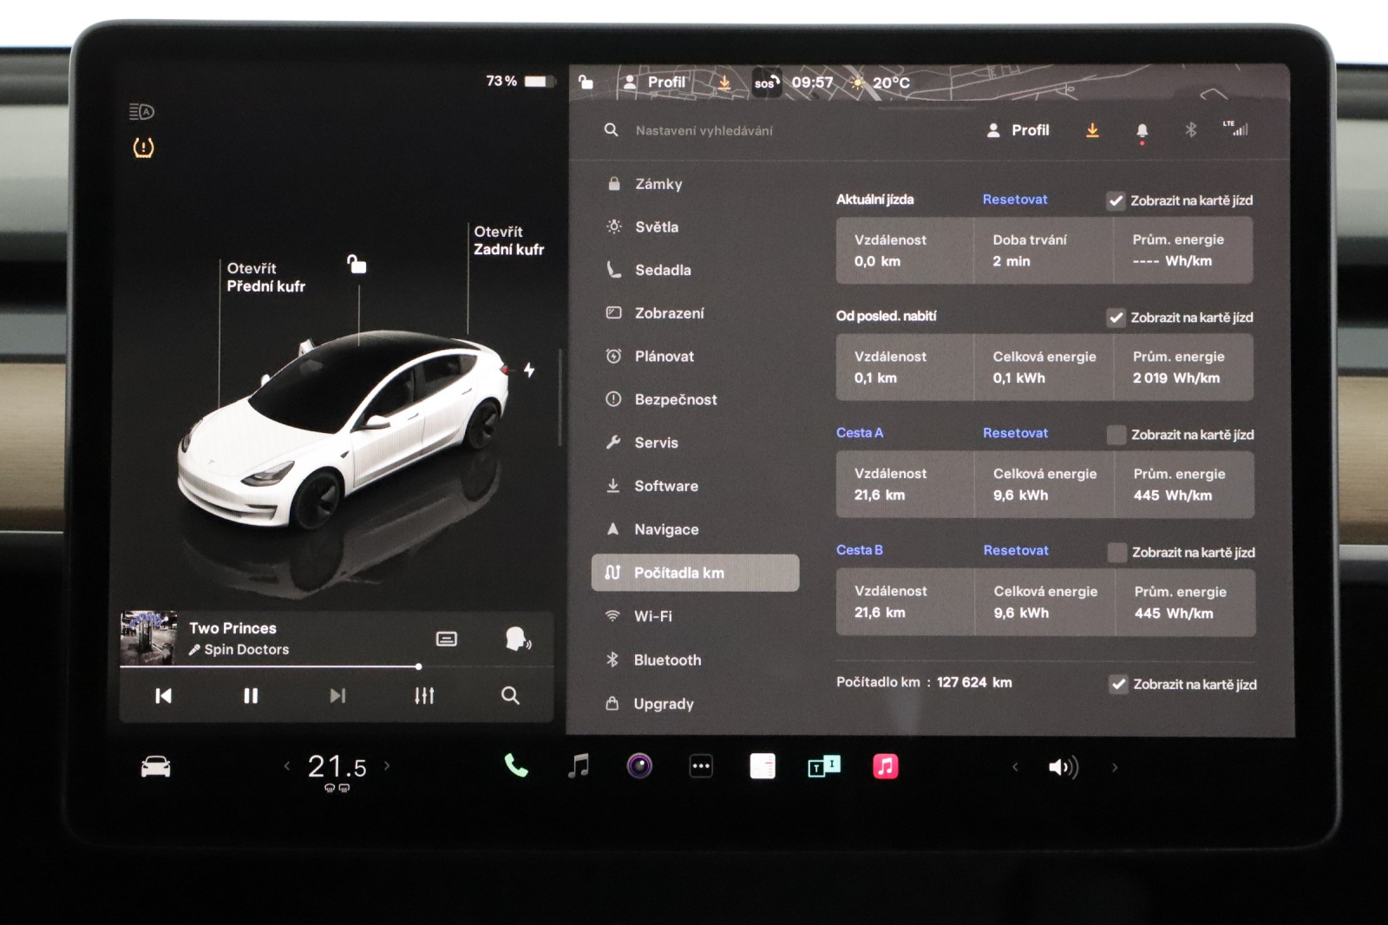Decrease temperature with left chevron
The height and width of the screenshot is (925, 1388).
tap(287, 766)
